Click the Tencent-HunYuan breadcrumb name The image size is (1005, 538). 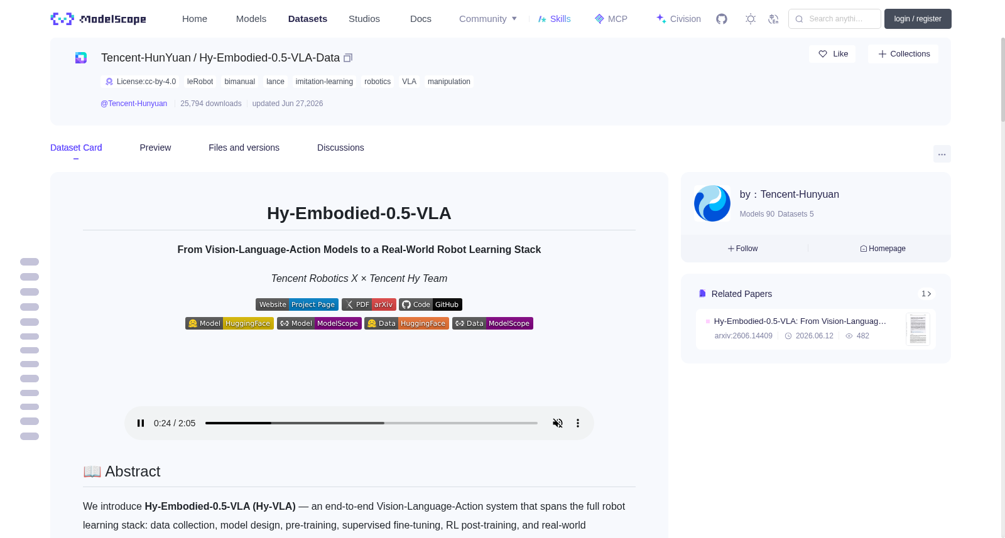(146, 58)
